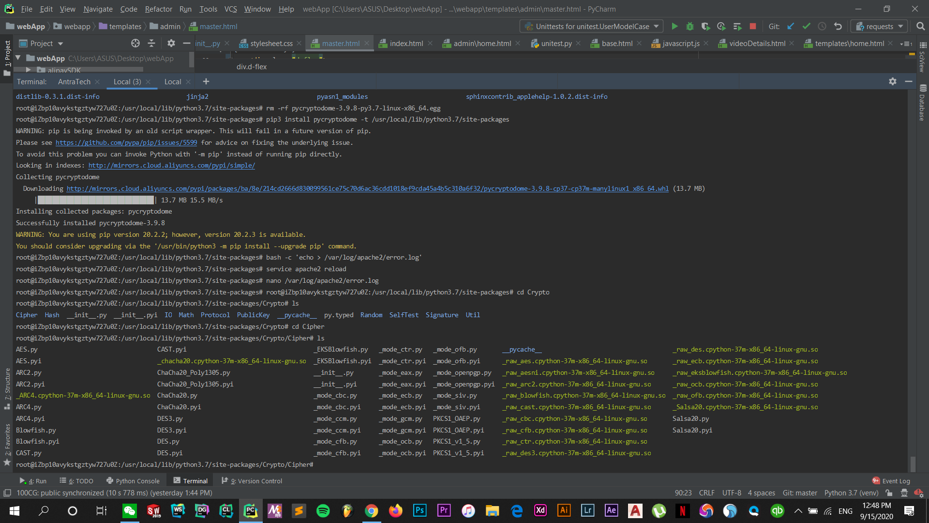
Task: Roll back changes with Git undo icon
Action: point(838,26)
